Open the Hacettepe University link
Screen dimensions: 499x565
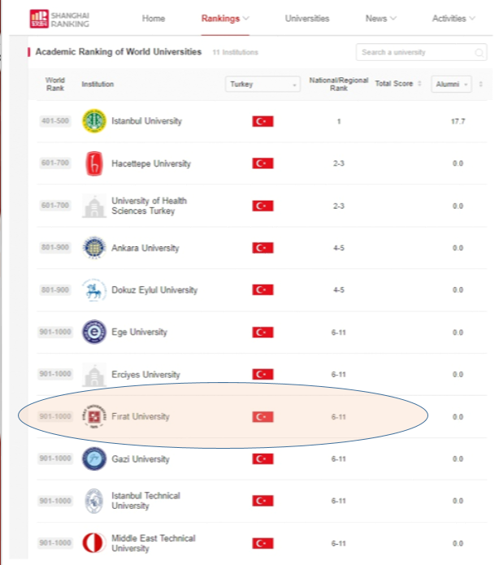pos(151,163)
